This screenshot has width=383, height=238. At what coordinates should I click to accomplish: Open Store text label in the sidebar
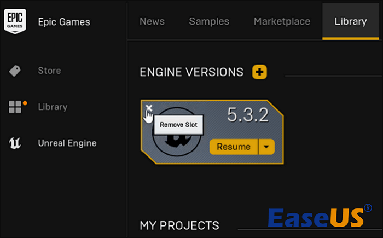pyautogui.click(x=49, y=71)
